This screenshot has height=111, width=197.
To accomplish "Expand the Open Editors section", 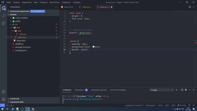I will coord(33,11).
